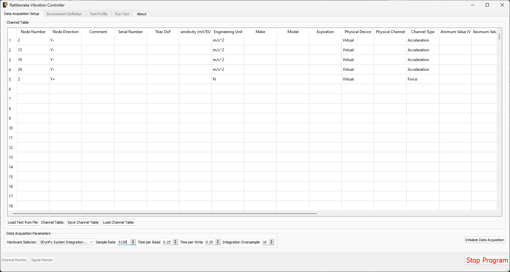This screenshot has height=272, width=510.
Task: Select row header 1 in channel table
Action: point(12,40)
